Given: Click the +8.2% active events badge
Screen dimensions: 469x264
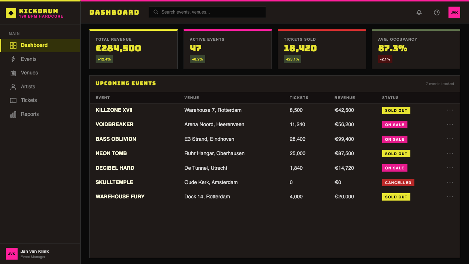Looking at the screenshot, I should (x=197, y=59).
